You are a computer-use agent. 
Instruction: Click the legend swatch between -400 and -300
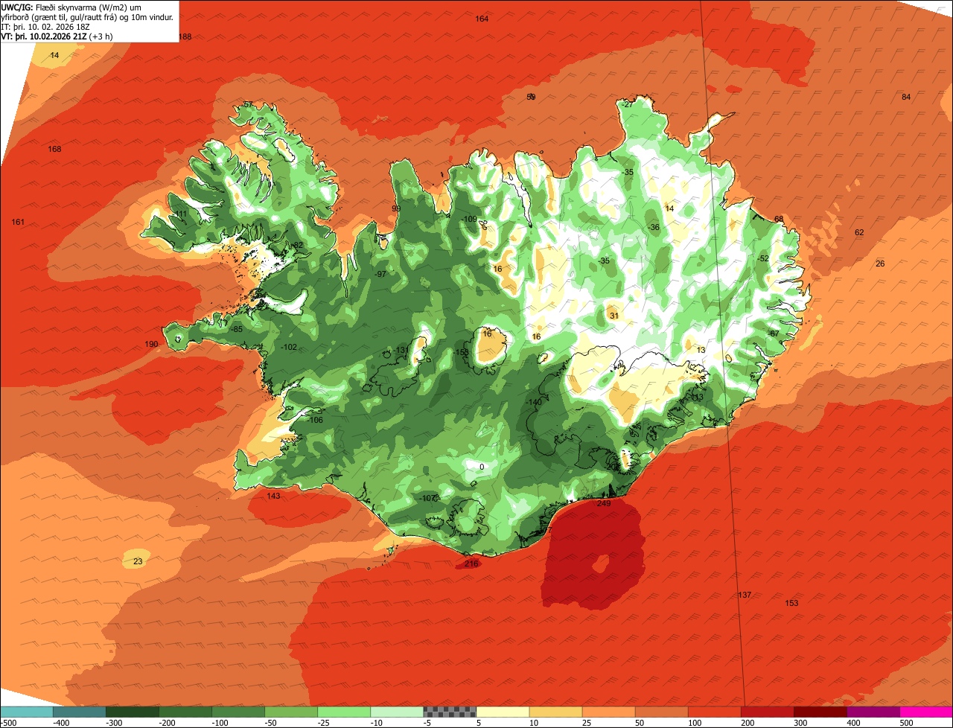click(79, 712)
